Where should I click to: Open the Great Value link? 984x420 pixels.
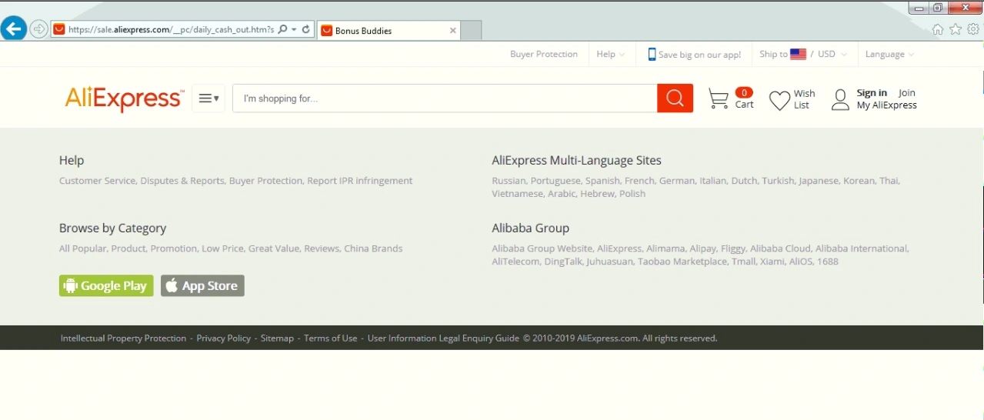tap(273, 248)
